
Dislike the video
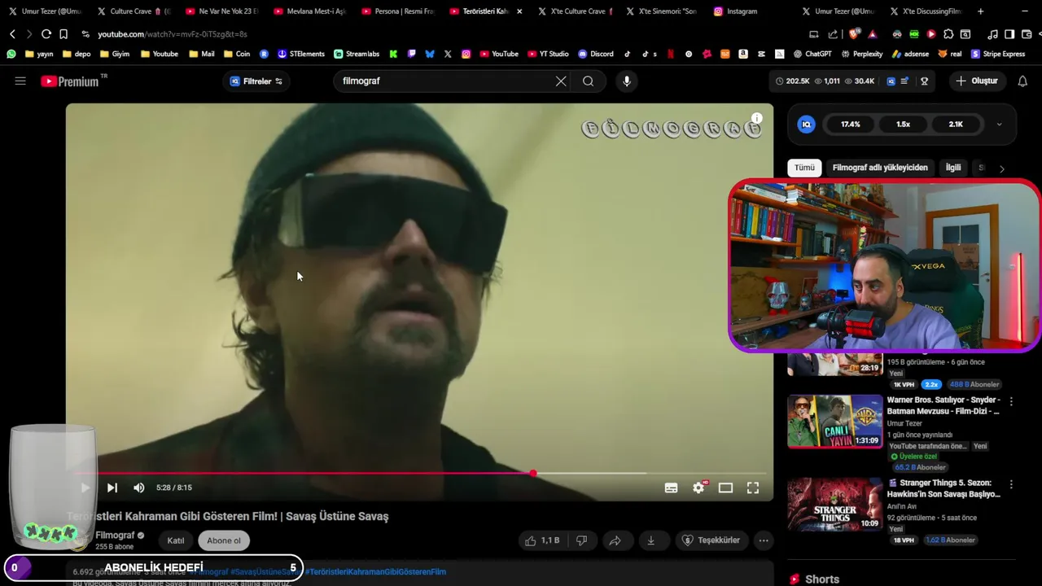(x=581, y=540)
